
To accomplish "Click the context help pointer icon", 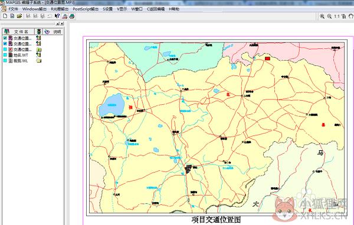I will (x=57, y=16).
